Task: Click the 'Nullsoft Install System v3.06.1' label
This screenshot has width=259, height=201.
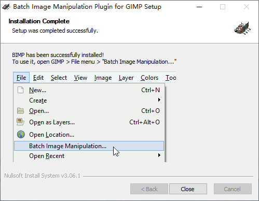Action: (43, 176)
